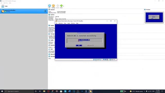This screenshot has width=165, height=93.
Task: Choose Run Android-x86 in installer dialog
Action: (x=84, y=40)
